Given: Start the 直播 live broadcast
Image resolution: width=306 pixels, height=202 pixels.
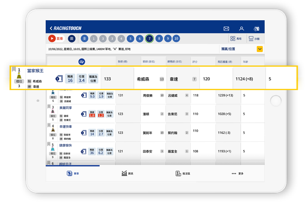Looking at the screenshot, I should [56, 38].
